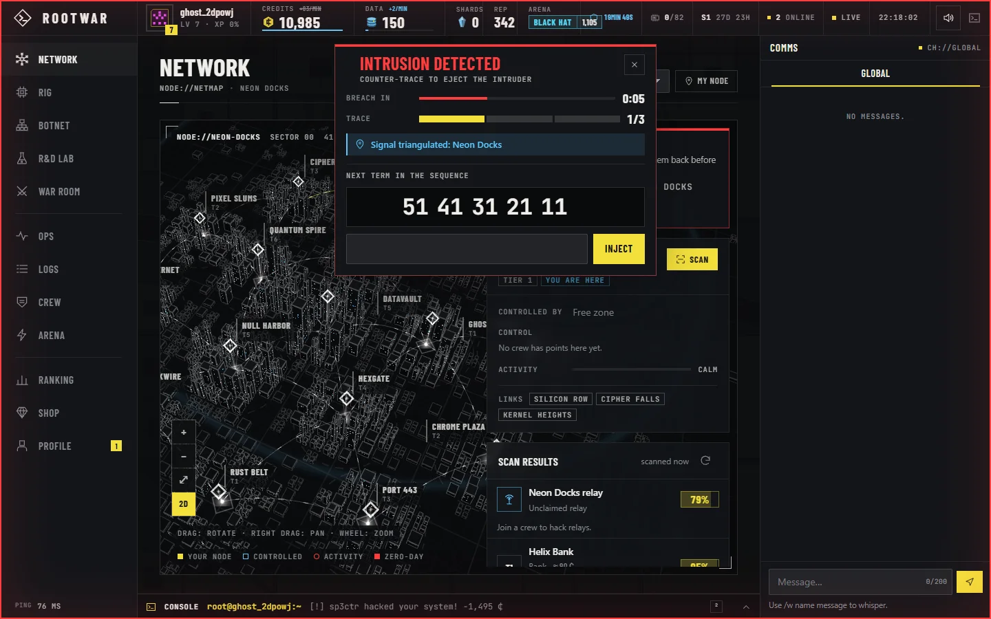991x619 pixels.
Task: Select the Quantum Spire node marker
Action: click(x=258, y=250)
